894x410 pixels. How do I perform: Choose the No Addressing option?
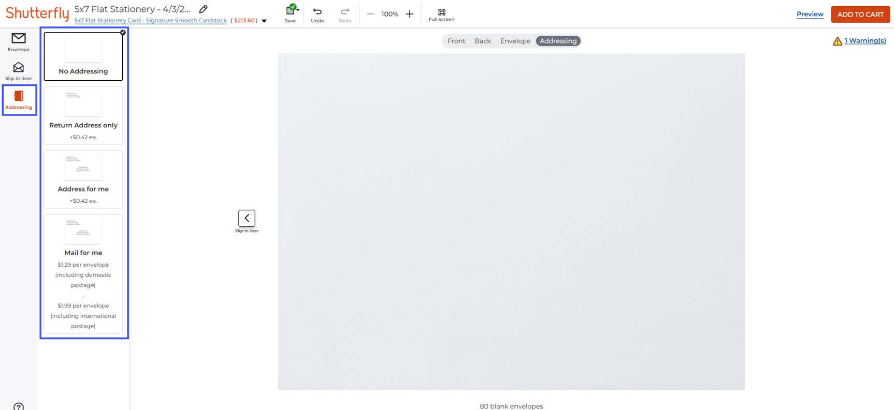tap(83, 56)
